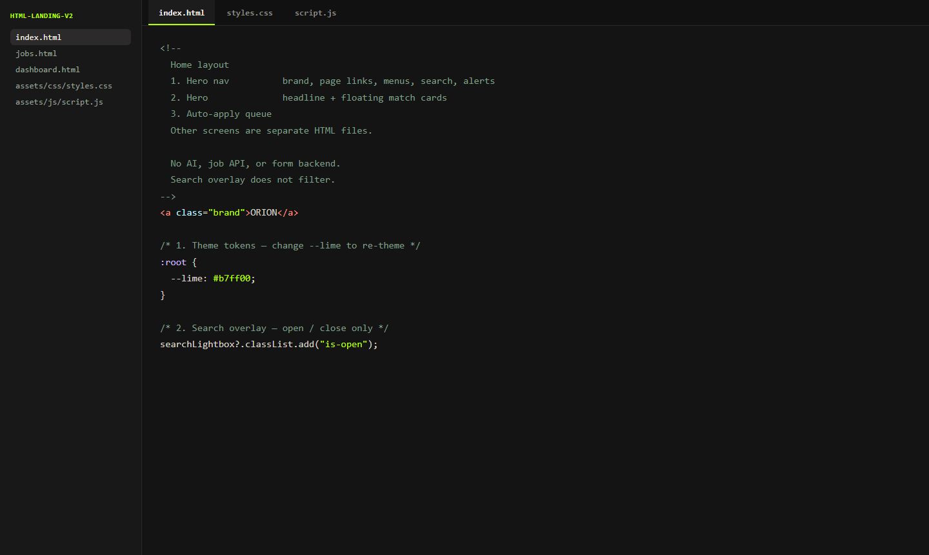The height and width of the screenshot is (555, 929).
Task: Click the '3. Auto-apply queue' line
Action: [221, 114]
